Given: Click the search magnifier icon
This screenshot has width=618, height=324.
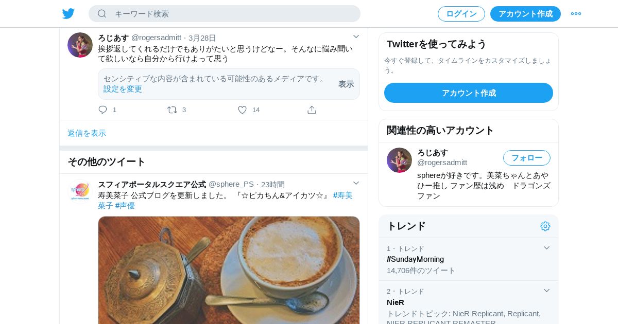Looking at the screenshot, I should pos(102,13).
